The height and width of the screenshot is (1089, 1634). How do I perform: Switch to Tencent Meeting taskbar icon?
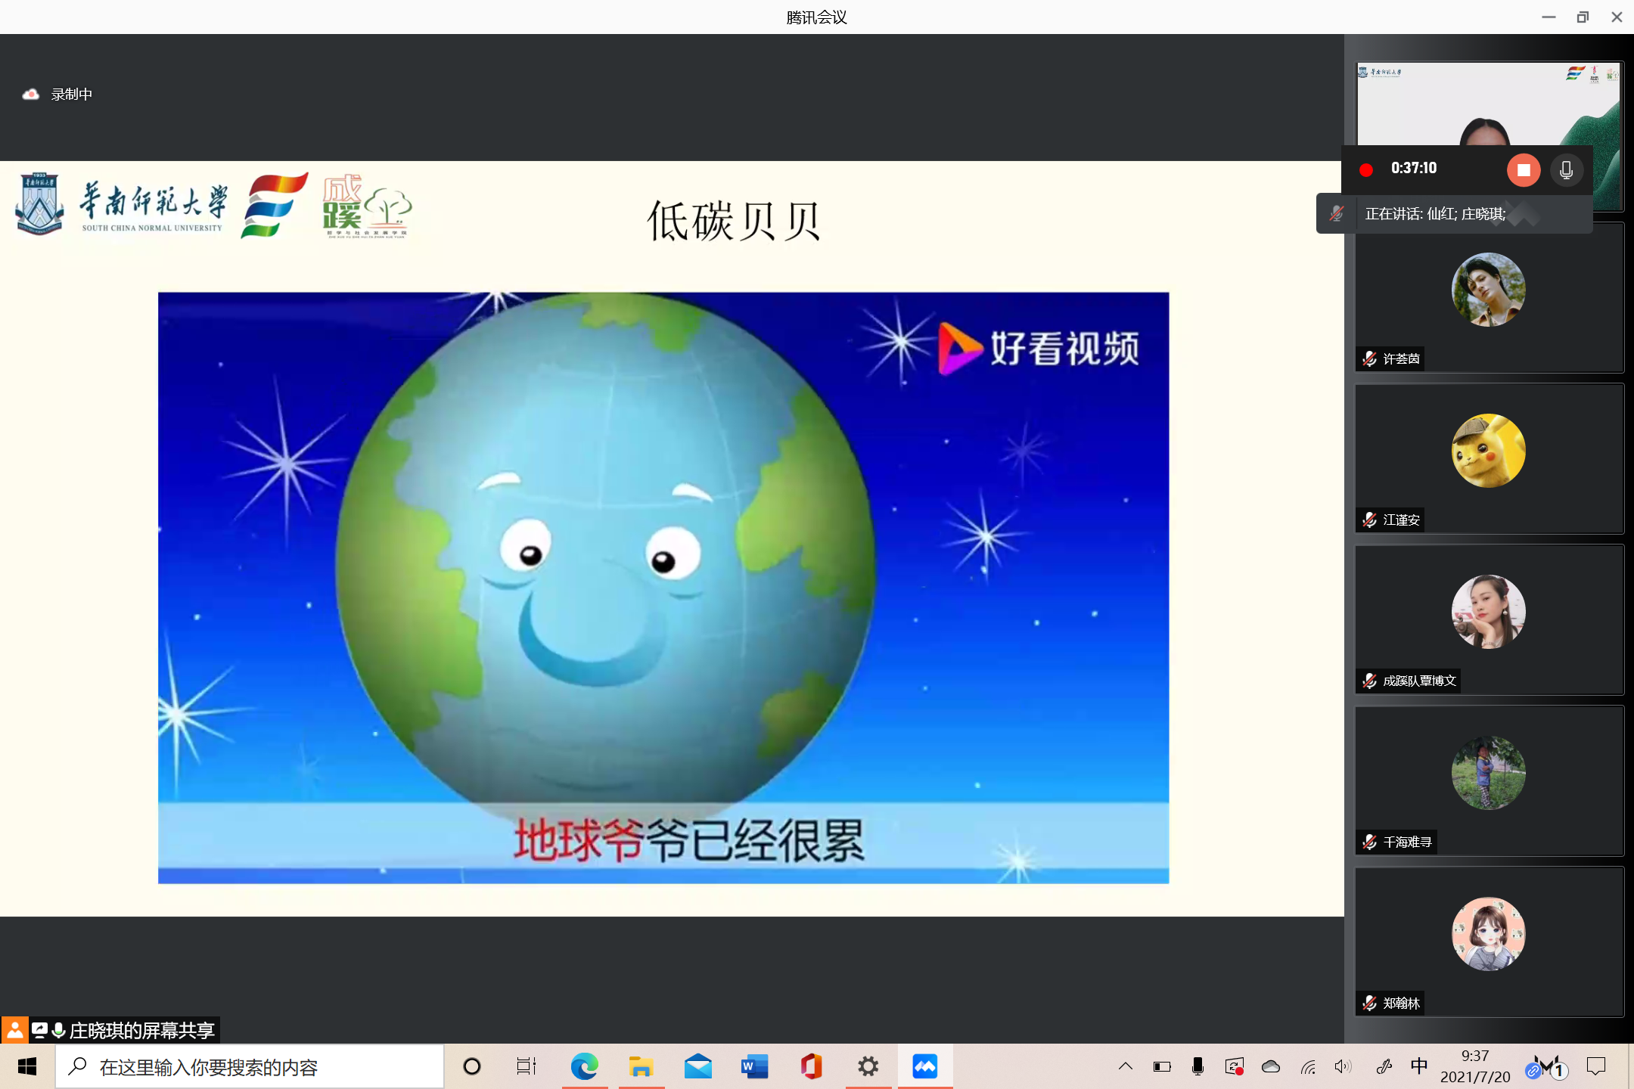pos(924,1067)
